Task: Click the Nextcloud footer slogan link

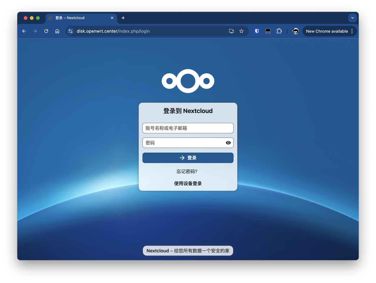Action: [188, 251]
